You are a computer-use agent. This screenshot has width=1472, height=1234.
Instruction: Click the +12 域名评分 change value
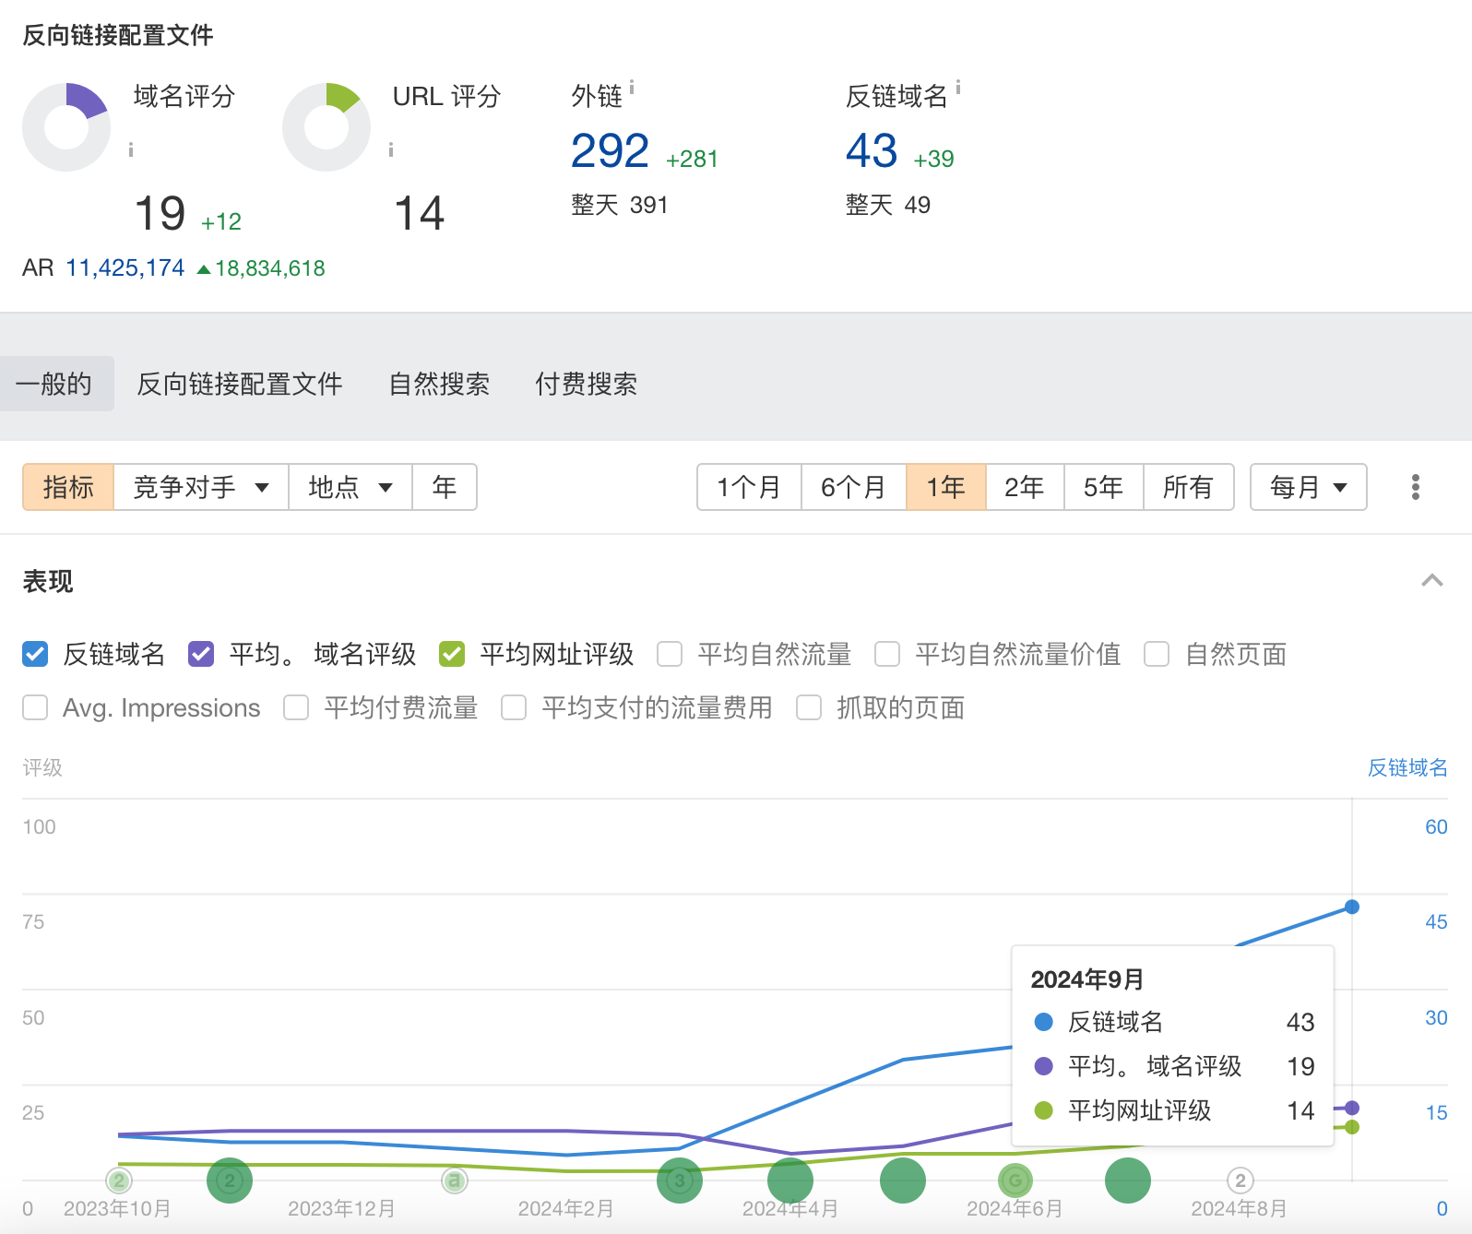tap(221, 222)
